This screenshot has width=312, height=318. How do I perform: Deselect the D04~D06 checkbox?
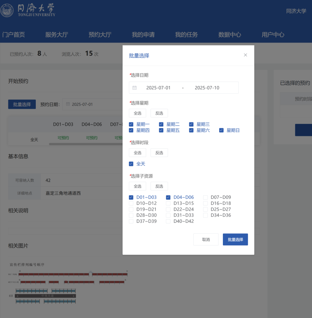coord(168,197)
